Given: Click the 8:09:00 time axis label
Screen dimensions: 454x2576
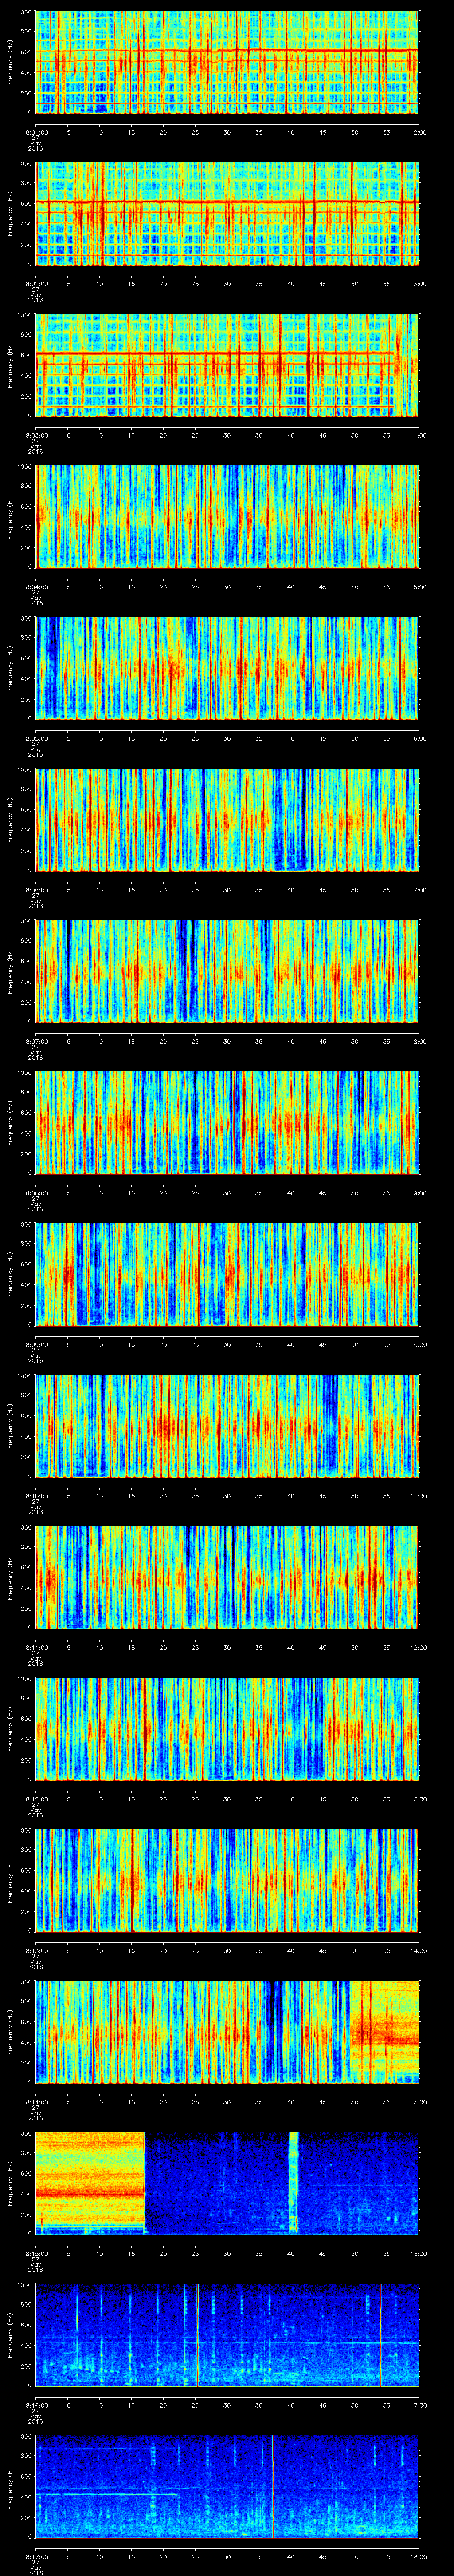Looking at the screenshot, I should [36, 1344].
